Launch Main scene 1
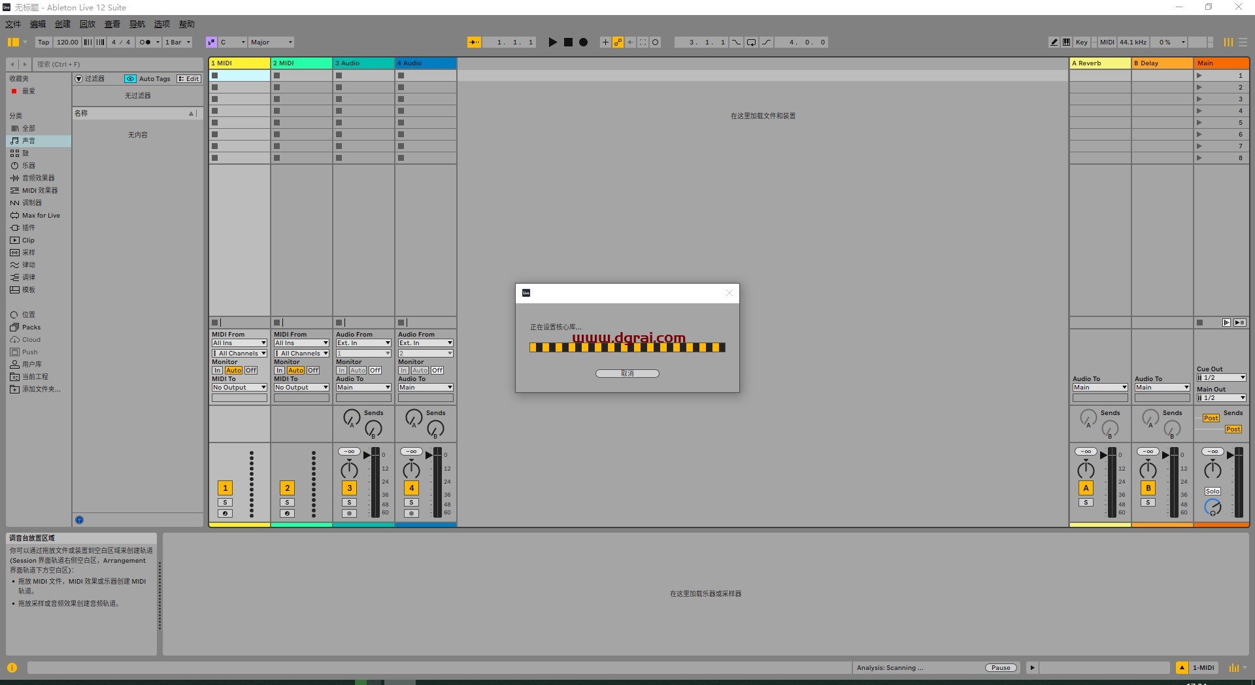This screenshot has width=1255, height=685. [x=1199, y=75]
